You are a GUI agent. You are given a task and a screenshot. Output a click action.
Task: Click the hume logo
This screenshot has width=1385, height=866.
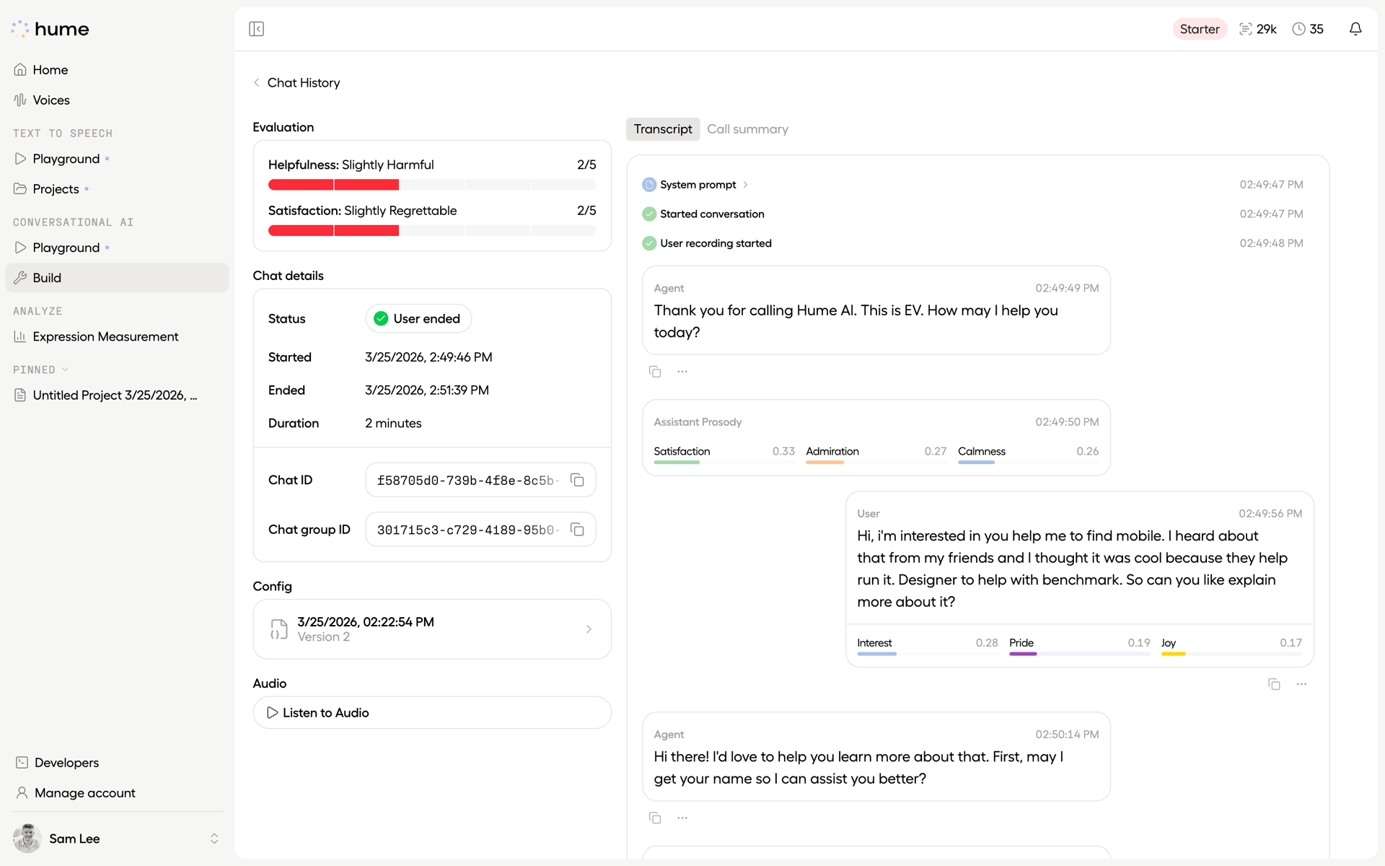[x=50, y=29]
